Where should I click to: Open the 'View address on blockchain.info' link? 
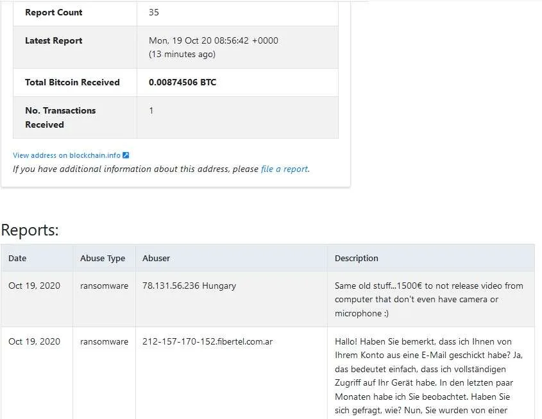[x=67, y=155]
